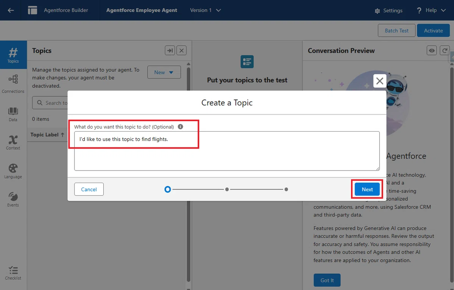This screenshot has height=290, width=454.
Task: Click the 'Put your topics to the test' icon
Action: [247, 62]
